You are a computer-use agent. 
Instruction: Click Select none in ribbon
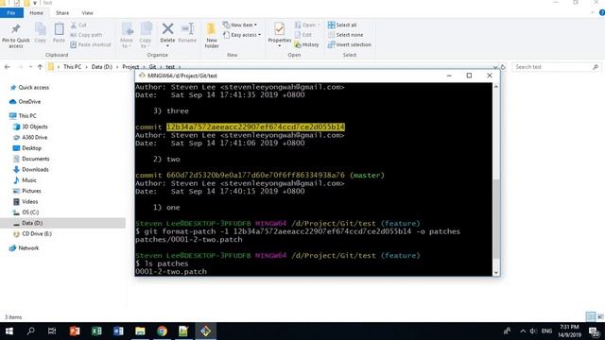click(x=345, y=35)
